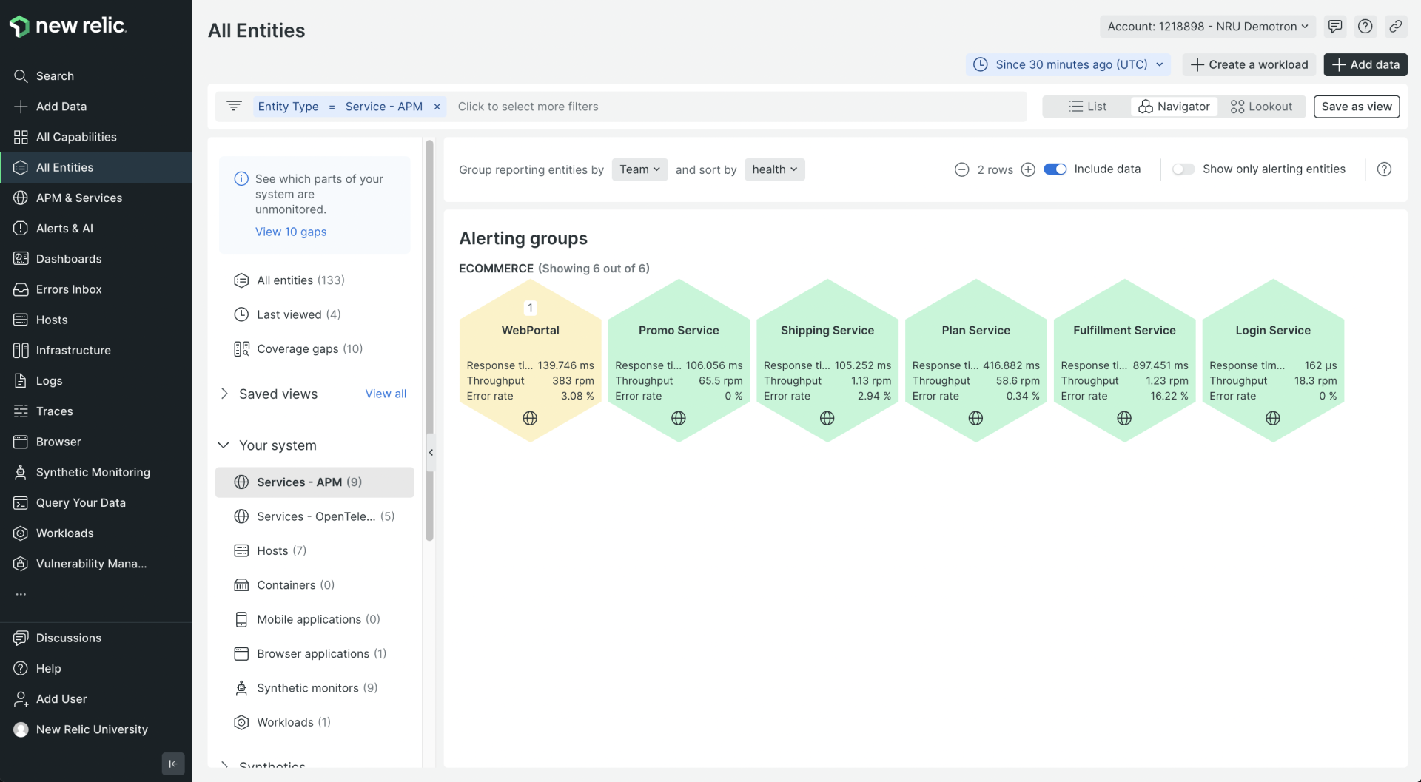Switch to the List view tab

point(1087,106)
